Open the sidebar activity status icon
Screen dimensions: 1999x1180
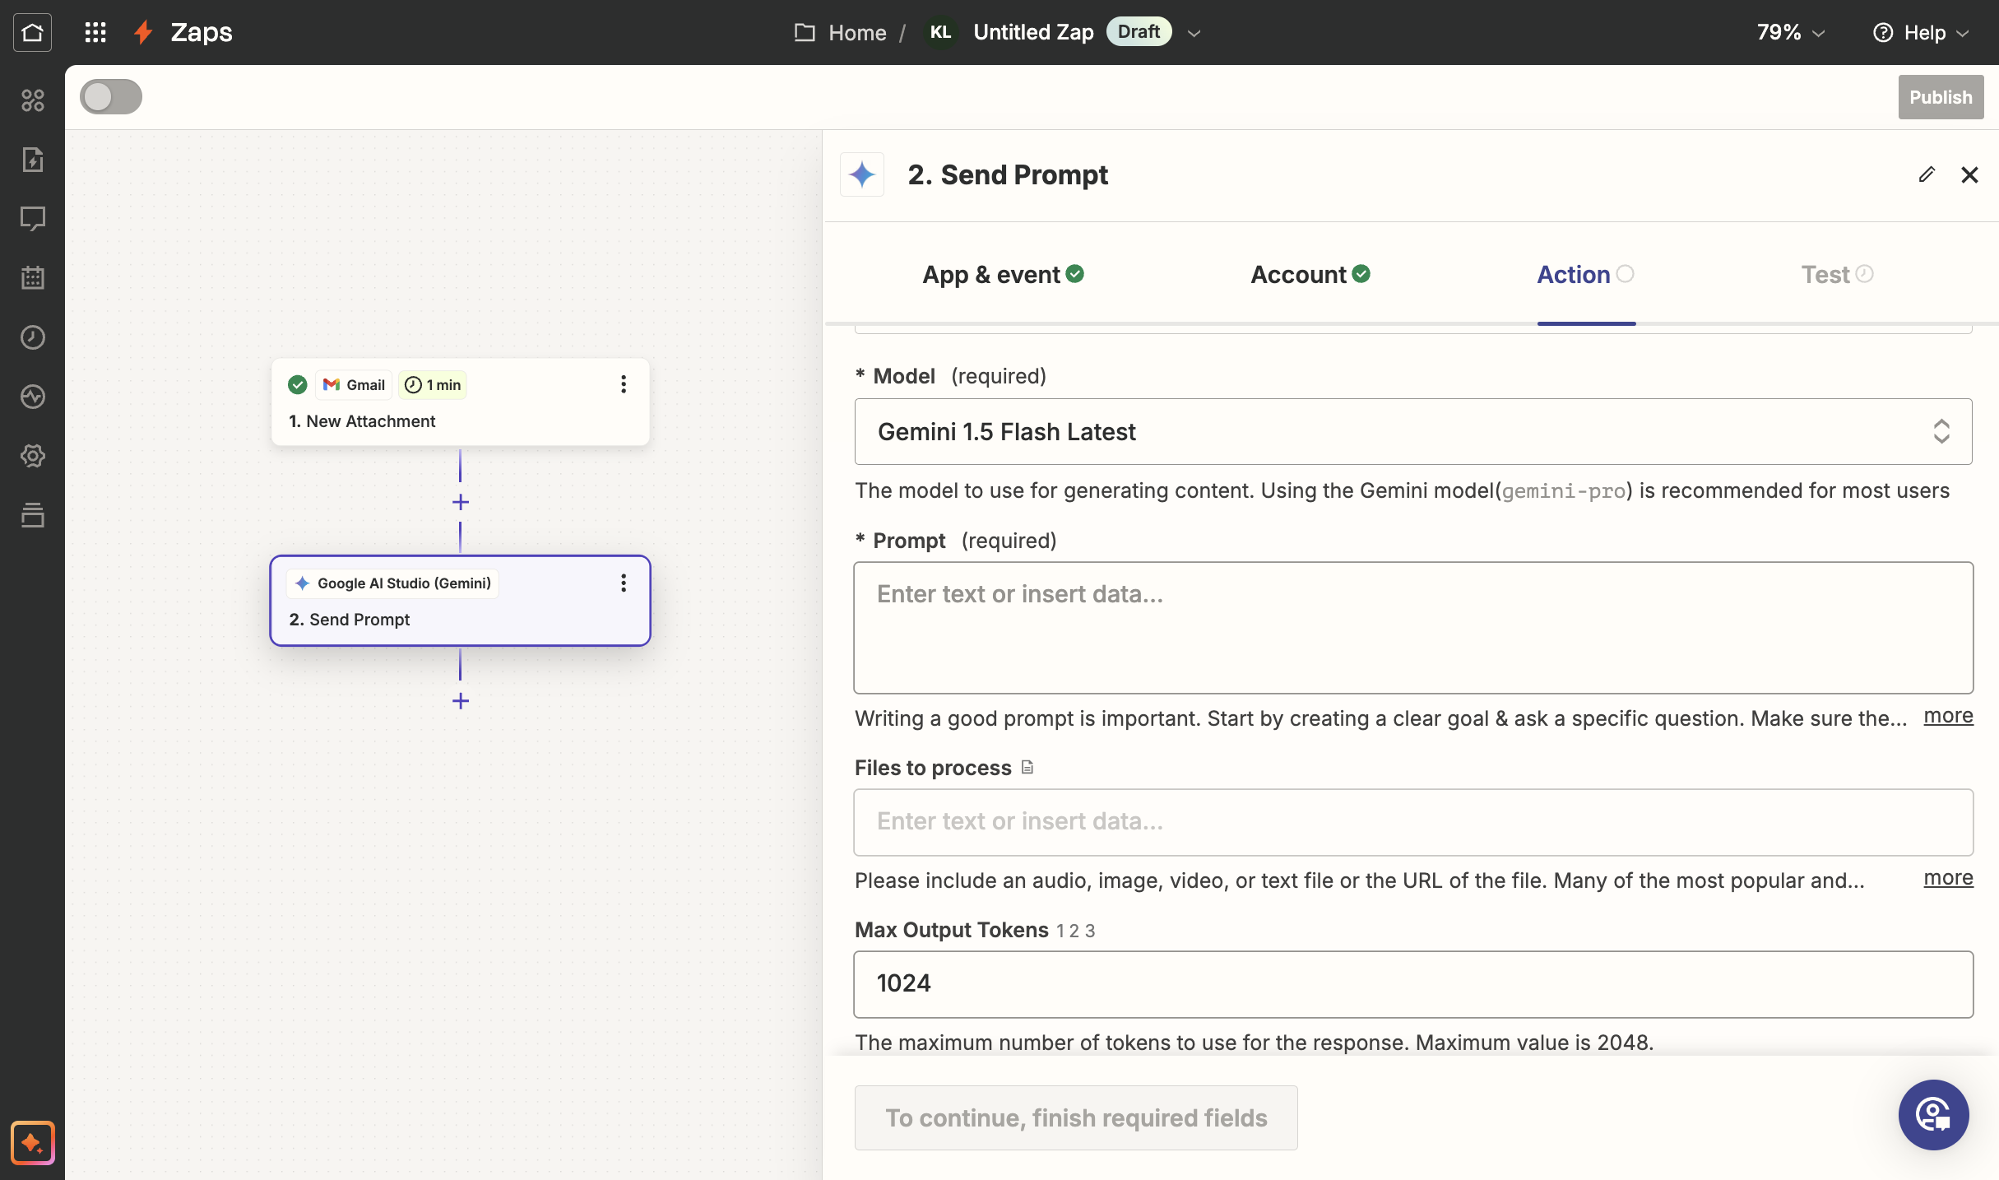click(32, 397)
